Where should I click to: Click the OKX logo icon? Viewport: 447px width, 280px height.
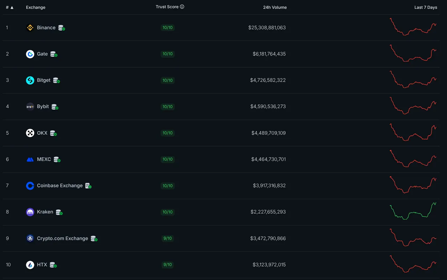point(30,133)
